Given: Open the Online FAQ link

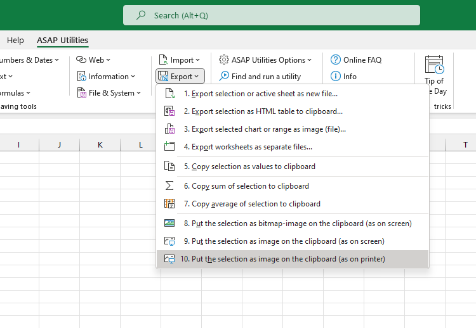Looking at the screenshot, I should click(356, 60).
